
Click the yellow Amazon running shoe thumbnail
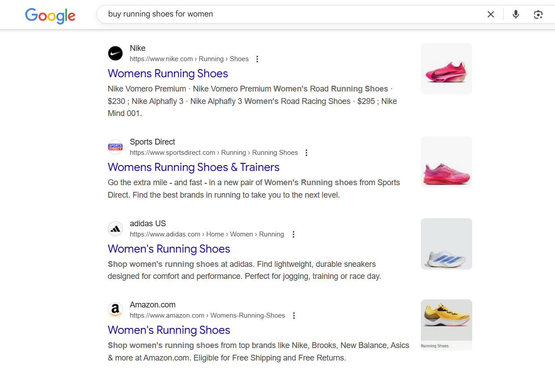(x=446, y=324)
